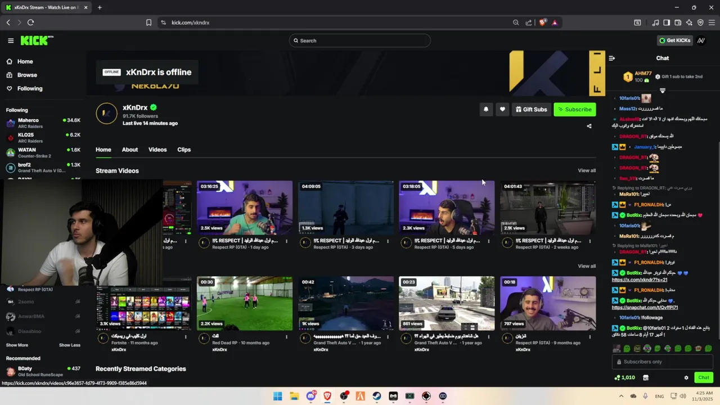This screenshot has height=405, width=720.
Task: Open options menu for Red Dead RP clip
Action: tap(286, 337)
